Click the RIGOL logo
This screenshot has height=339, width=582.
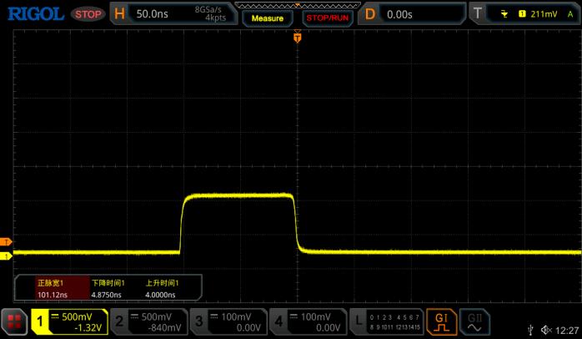(x=33, y=13)
